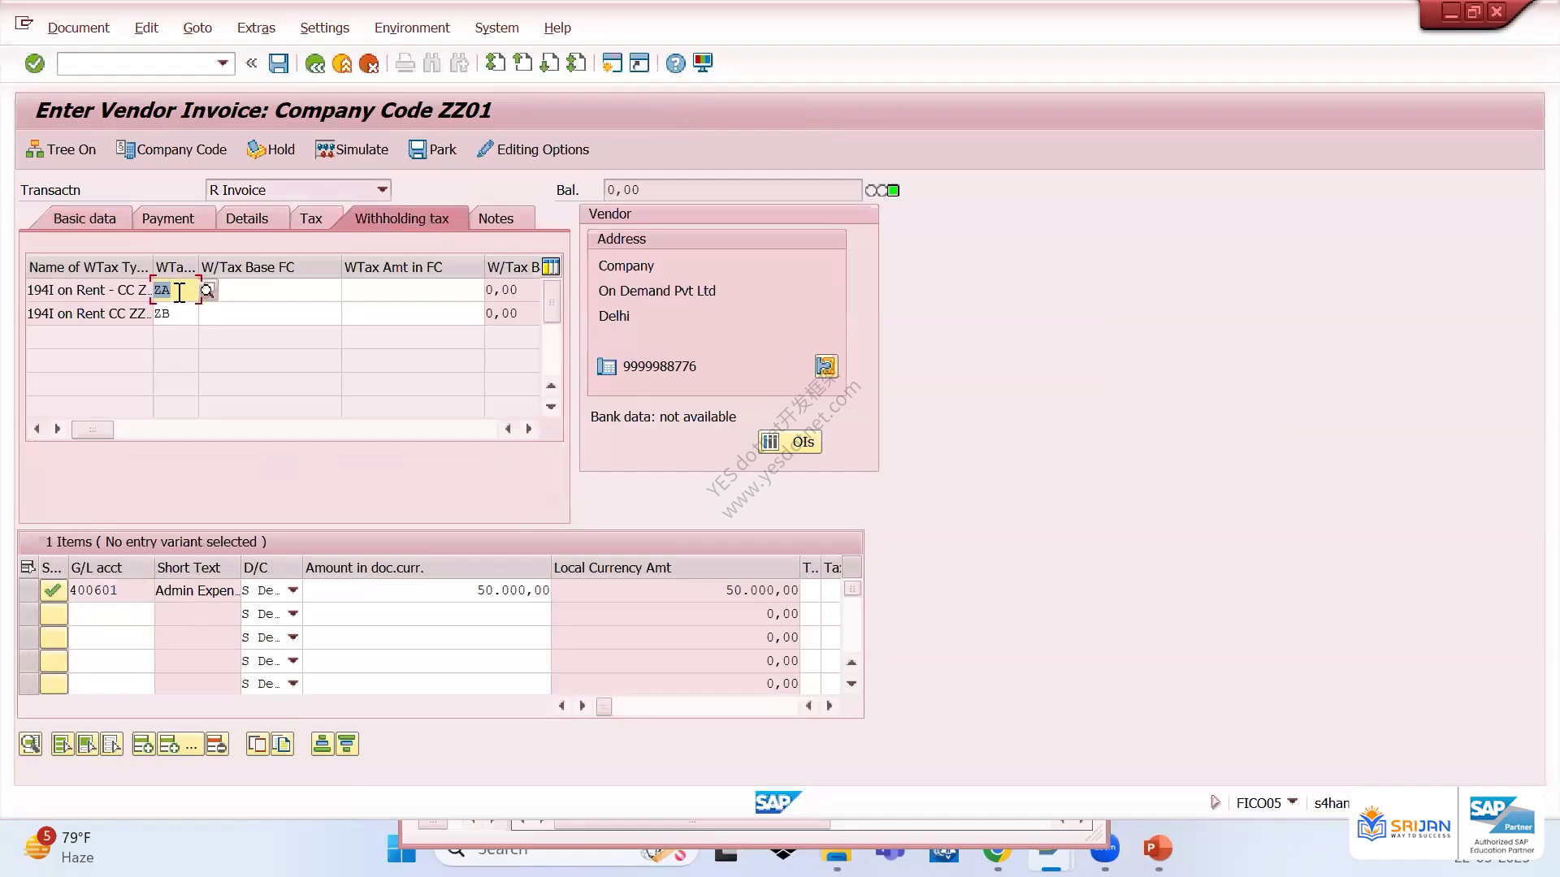Image resolution: width=1560 pixels, height=877 pixels.
Task: Open the table settings icon in withholding tax grid
Action: coord(551,266)
